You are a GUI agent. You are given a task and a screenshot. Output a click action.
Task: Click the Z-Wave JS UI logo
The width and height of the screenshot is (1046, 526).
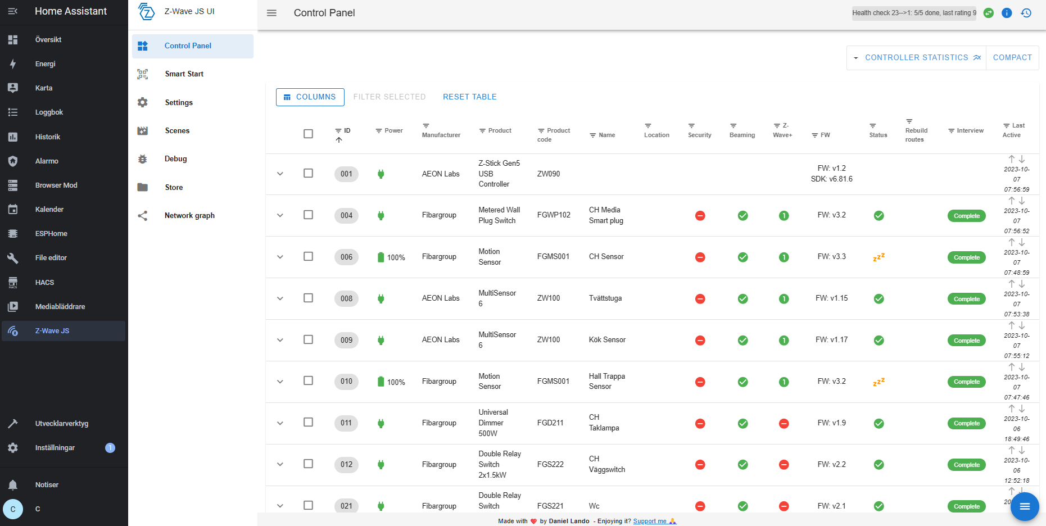[147, 12]
